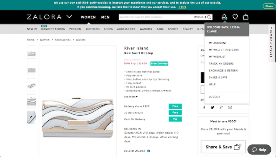Select the MEN tab

(x=105, y=17)
